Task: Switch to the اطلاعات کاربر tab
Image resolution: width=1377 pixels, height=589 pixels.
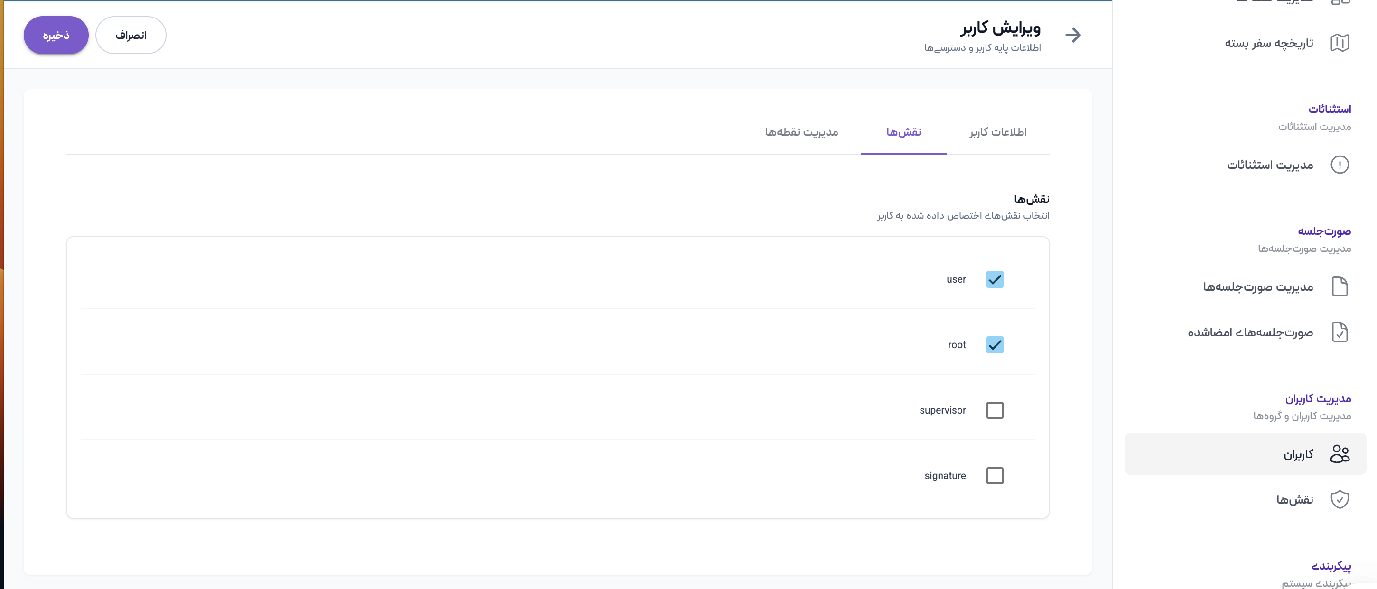Action: pos(997,132)
